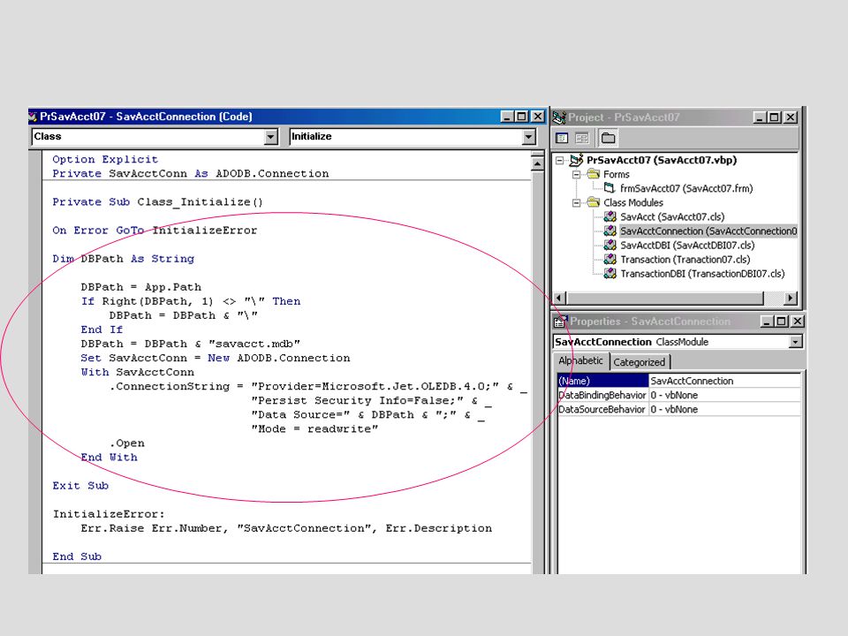Click the Properties window title bar icon
This screenshot has width=848, height=636.
561,322
